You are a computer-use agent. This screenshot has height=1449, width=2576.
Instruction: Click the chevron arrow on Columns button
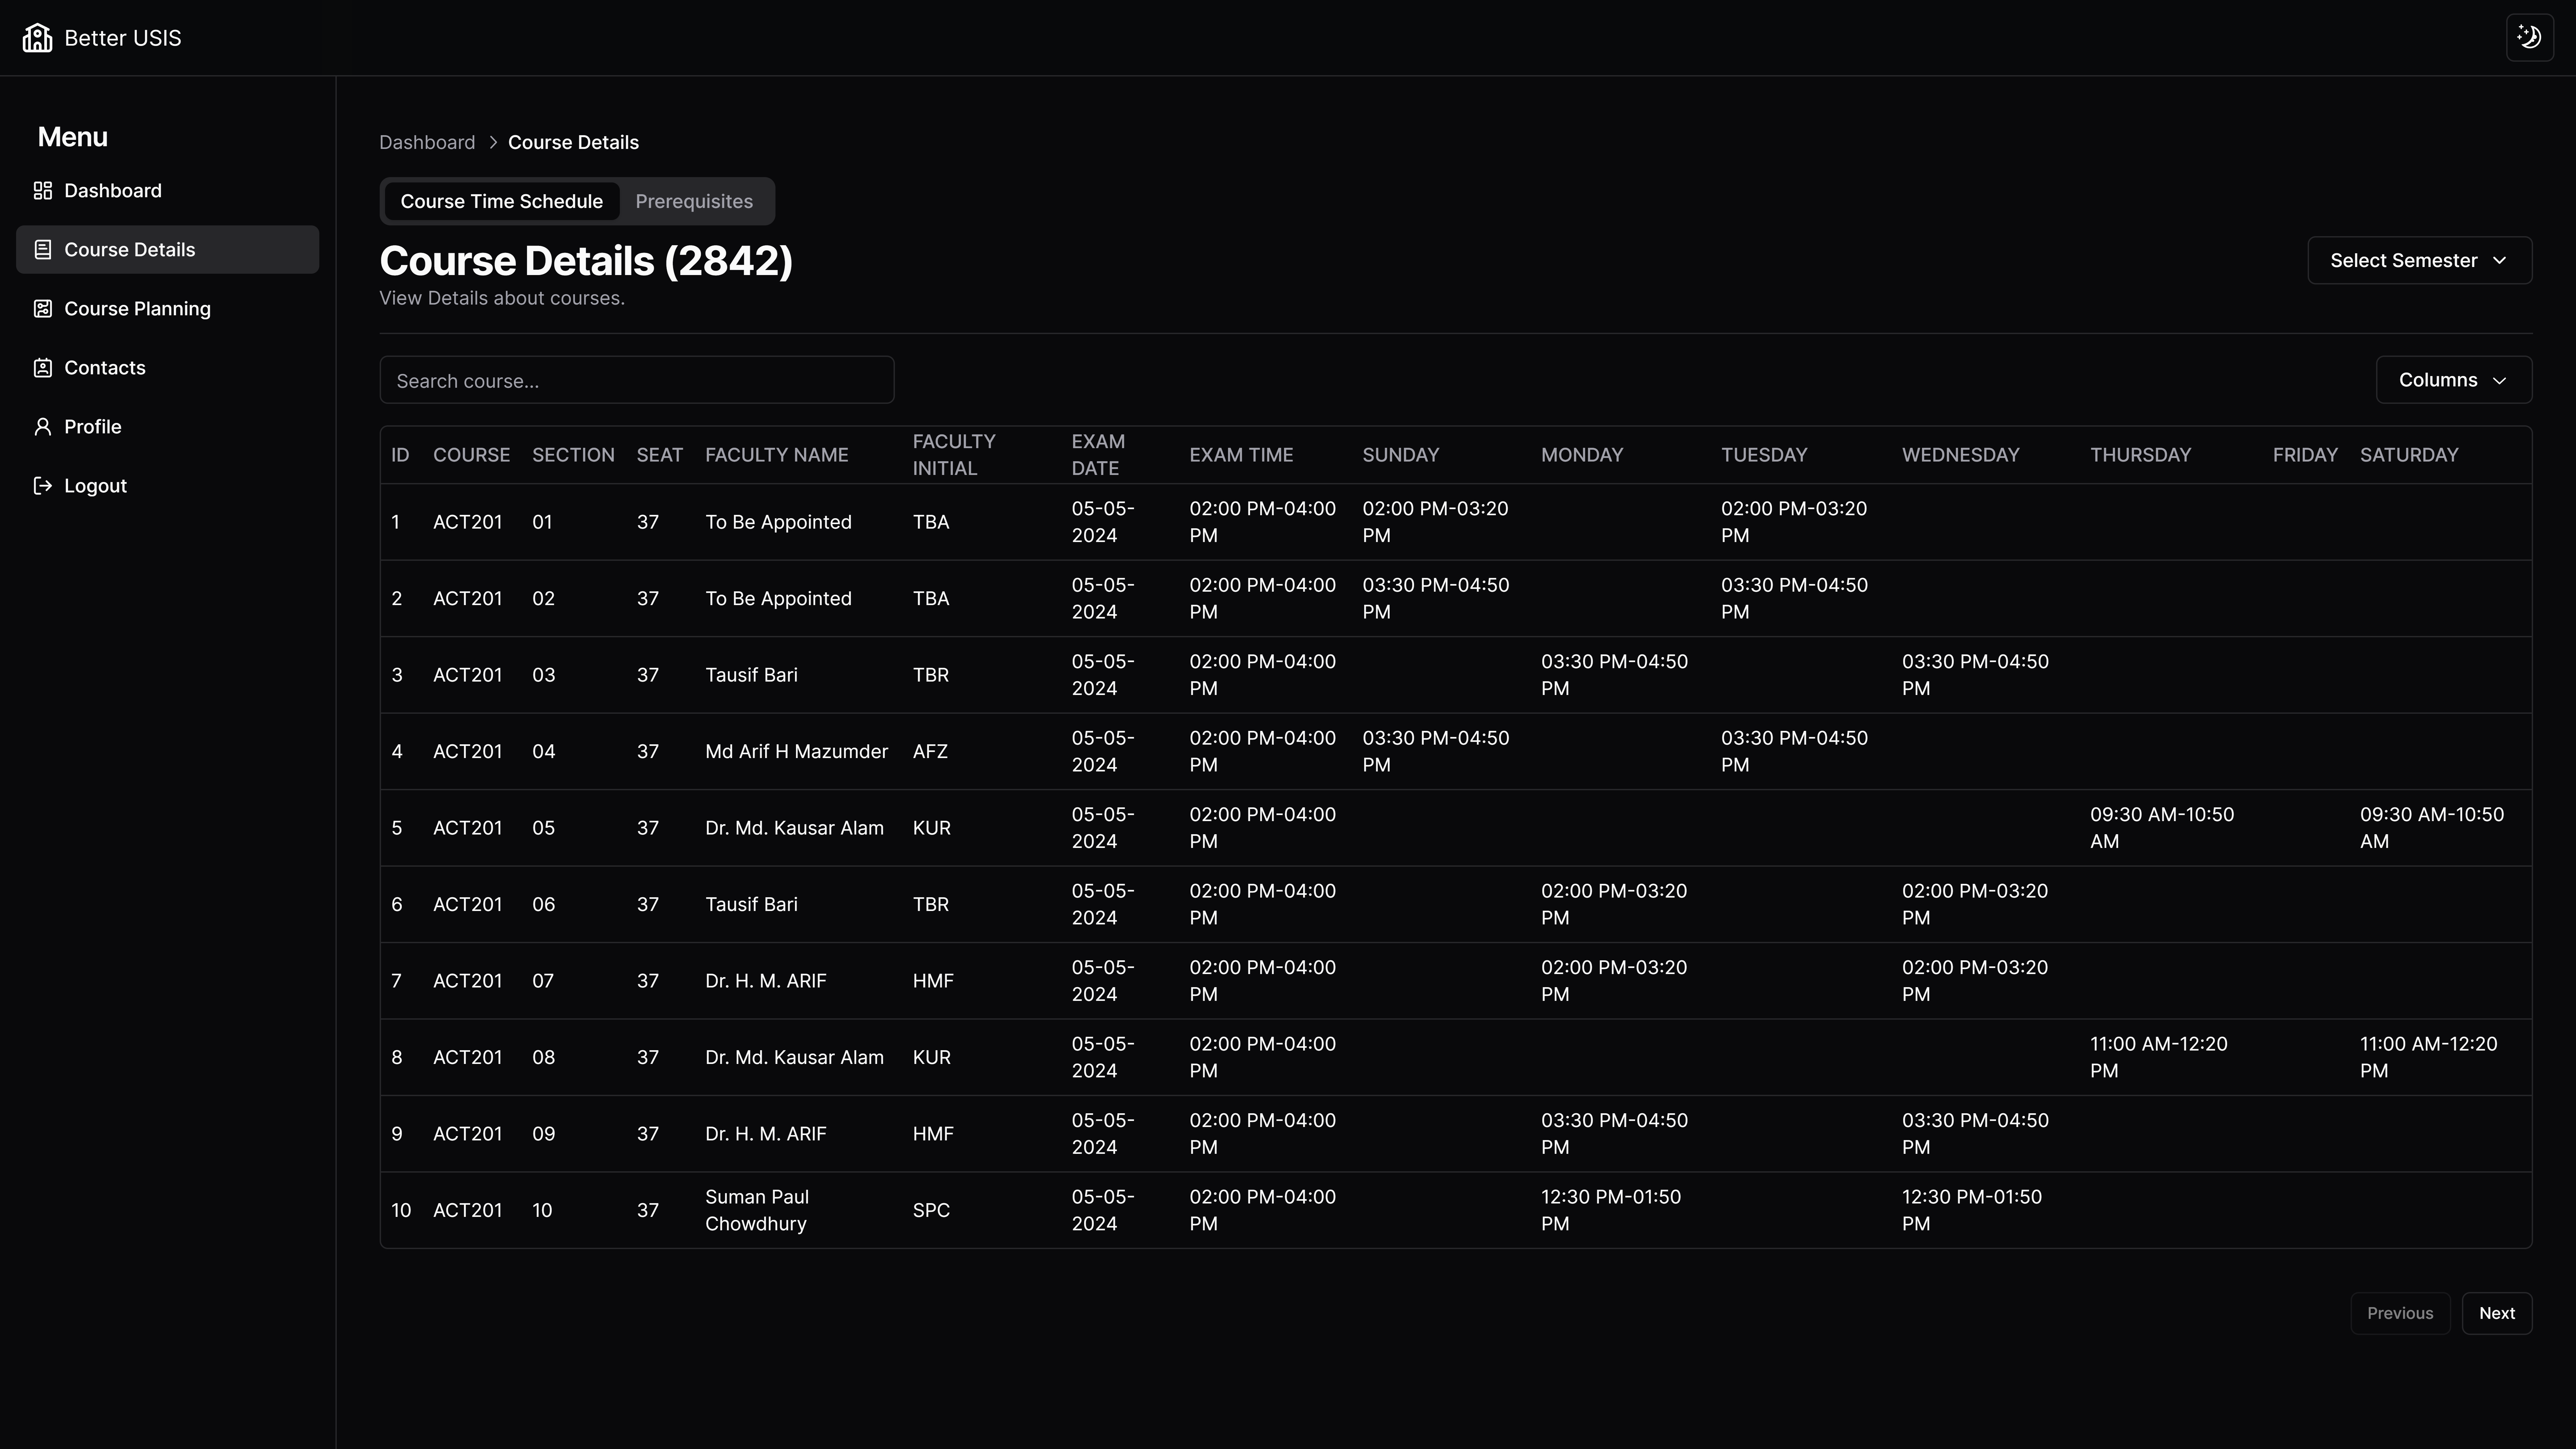(x=2500, y=381)
